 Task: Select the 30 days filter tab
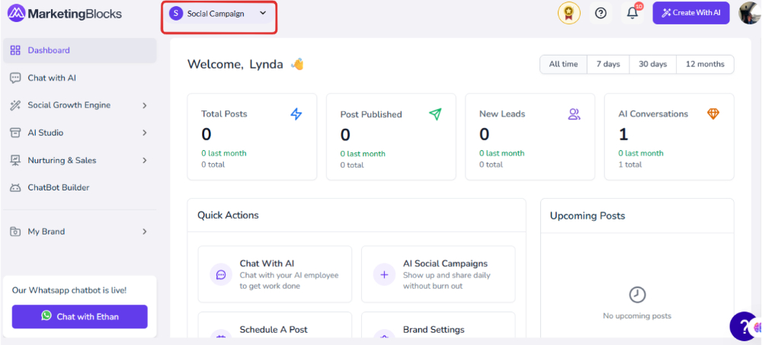653,64
